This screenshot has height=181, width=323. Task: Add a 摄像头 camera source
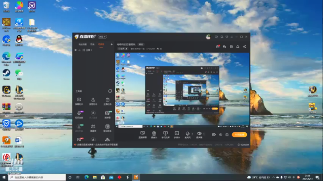(x=154, y=135)
